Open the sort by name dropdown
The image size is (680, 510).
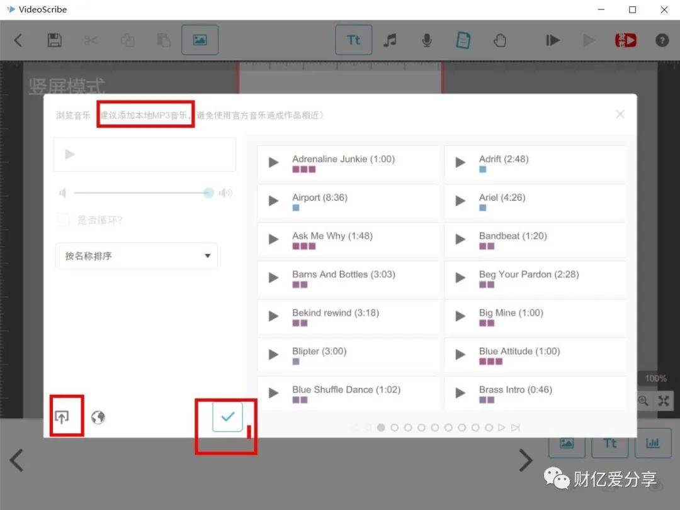[136, 256]
